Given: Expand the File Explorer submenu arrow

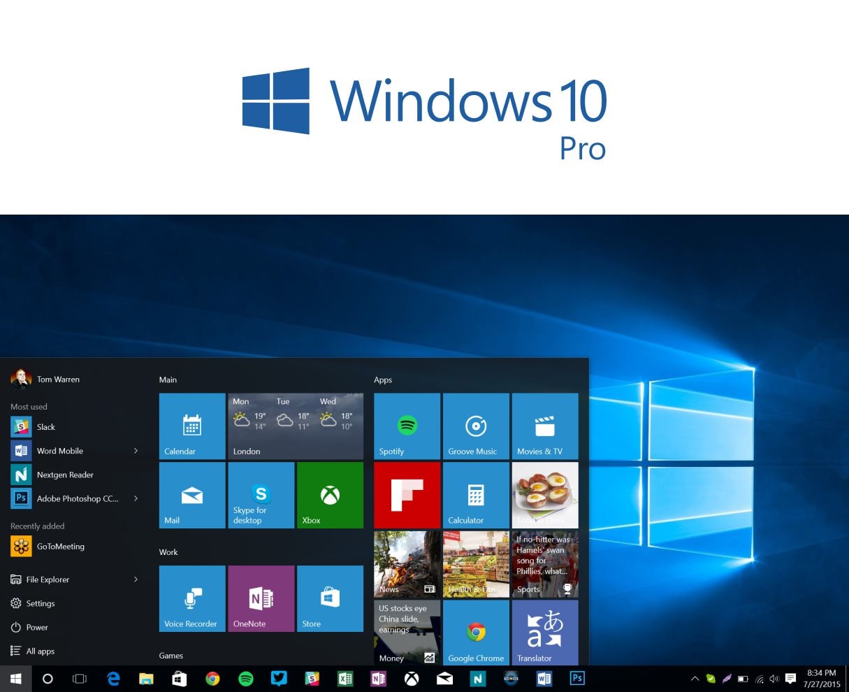Looking at the screenshot, I should 136,579.
